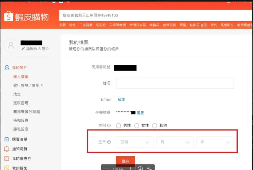The width and height of the screenshot is (253, 170).
Task: Click the 仙鋒一條根 keyword link
Action: tap(67, 25)
